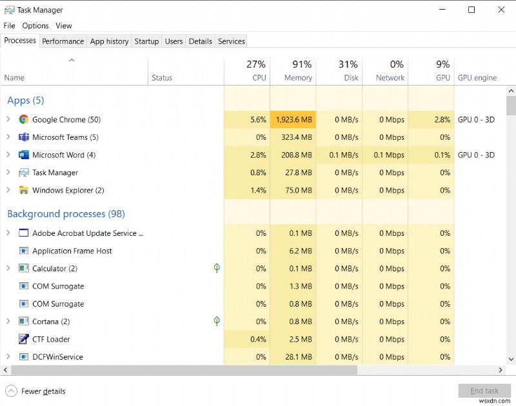The image size is (516, 406).
Task: Click the Microsoft Teams icon
Action: click(x=23, y=137)
